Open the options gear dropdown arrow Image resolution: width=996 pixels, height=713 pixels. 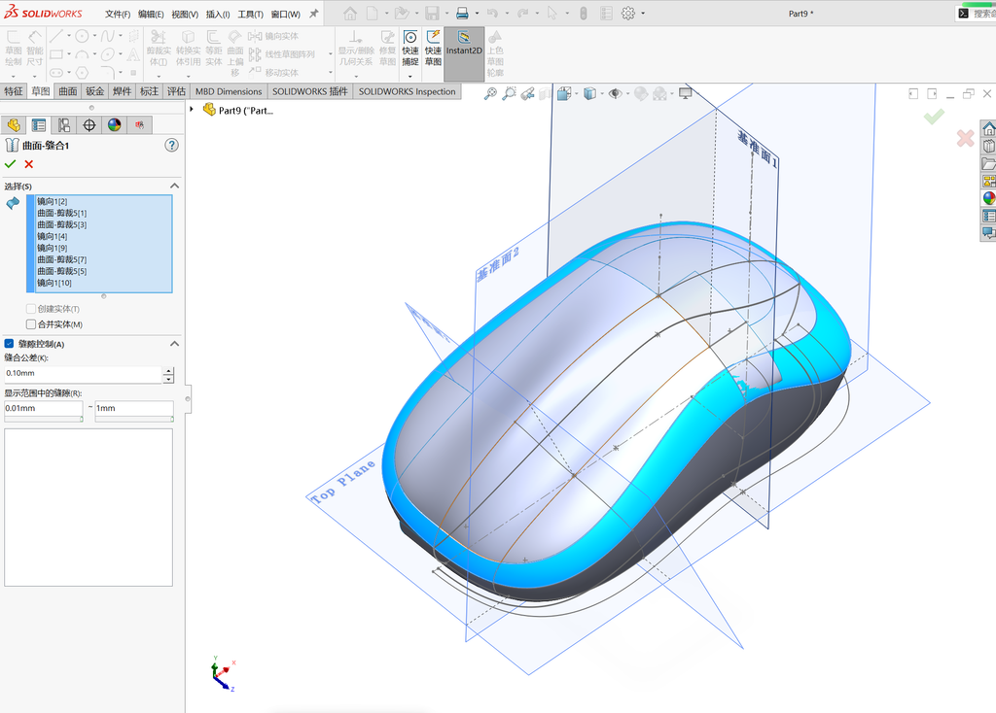(643, 13)
